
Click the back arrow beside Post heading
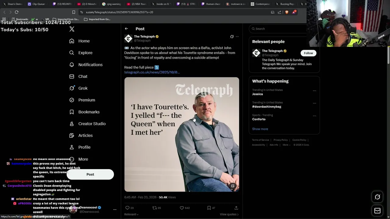tap(126, 29)
